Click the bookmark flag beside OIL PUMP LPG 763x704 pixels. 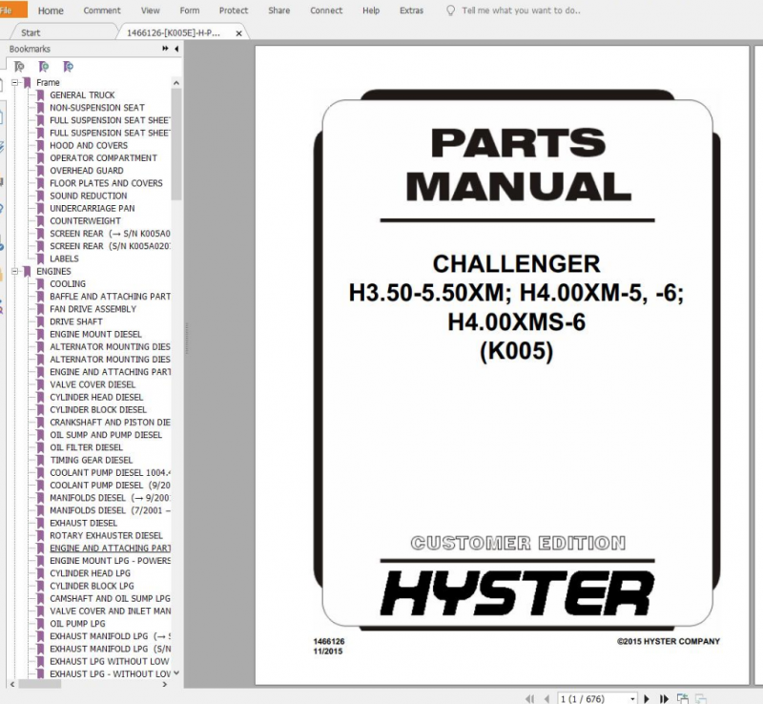41,624
